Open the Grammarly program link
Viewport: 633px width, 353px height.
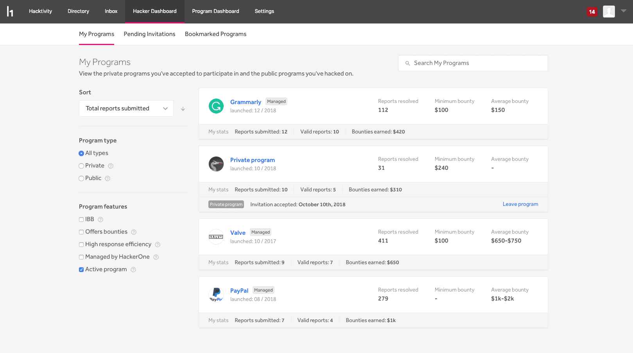coord(246,102)
